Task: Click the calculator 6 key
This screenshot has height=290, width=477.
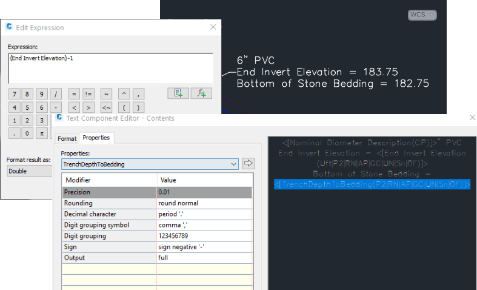Action: click(x=42, y=107)
